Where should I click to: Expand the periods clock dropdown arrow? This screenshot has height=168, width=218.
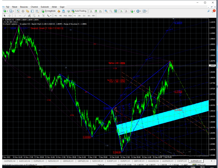141,11
